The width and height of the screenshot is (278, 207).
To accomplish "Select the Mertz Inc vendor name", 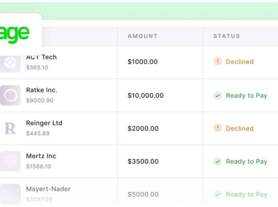I will [41, 156].
